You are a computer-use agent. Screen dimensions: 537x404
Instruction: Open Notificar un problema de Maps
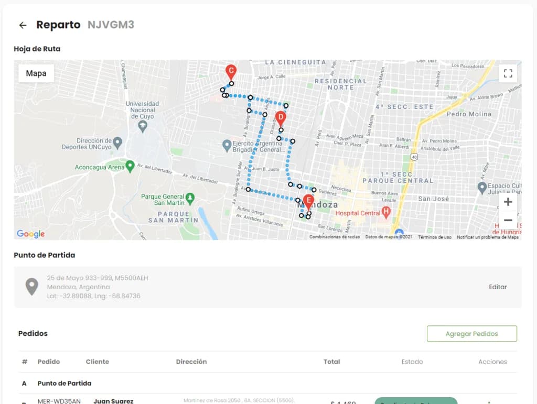[488, 237]
